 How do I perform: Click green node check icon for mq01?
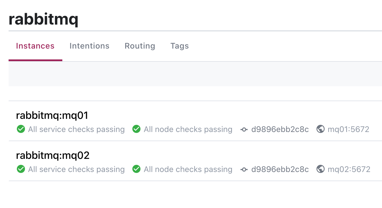(x=136, y=129)
